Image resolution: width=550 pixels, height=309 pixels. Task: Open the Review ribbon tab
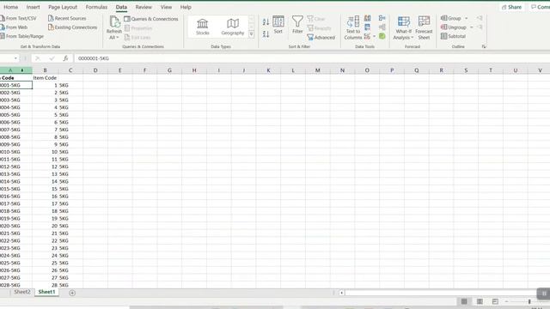[x=144, y=7]
